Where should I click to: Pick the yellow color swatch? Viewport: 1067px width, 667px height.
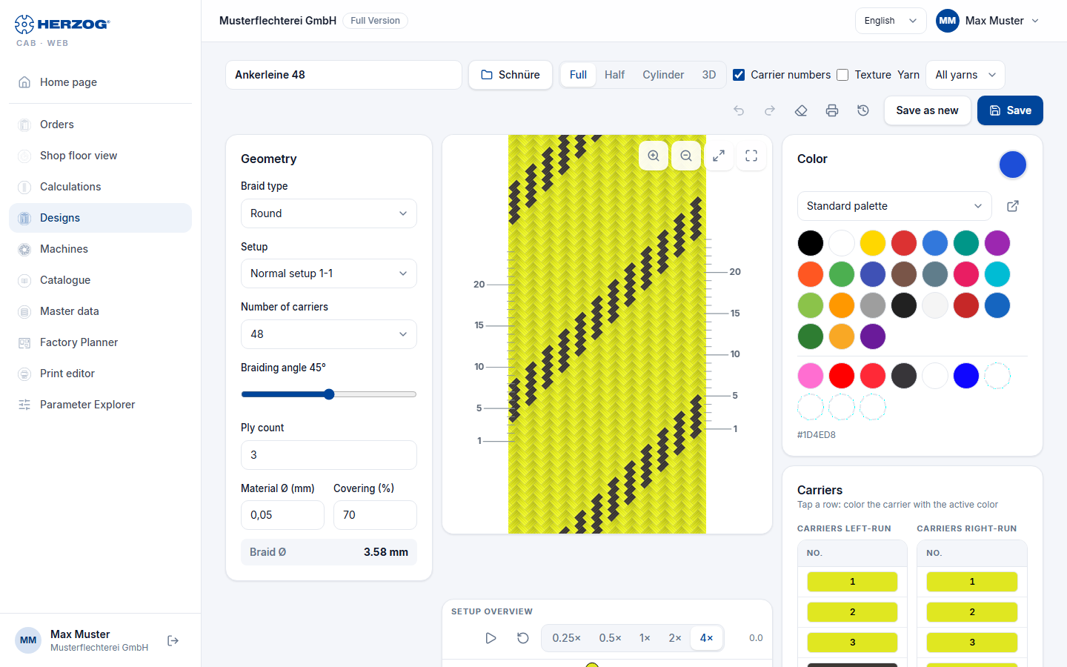click(x=873, y=243)
